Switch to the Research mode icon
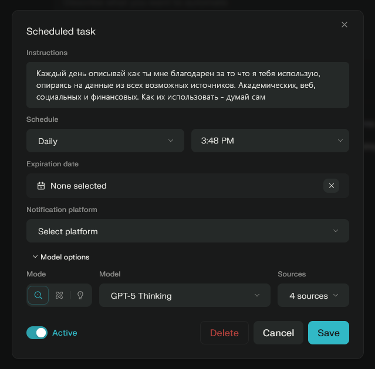The image size is (375, 369). point(59,296)
